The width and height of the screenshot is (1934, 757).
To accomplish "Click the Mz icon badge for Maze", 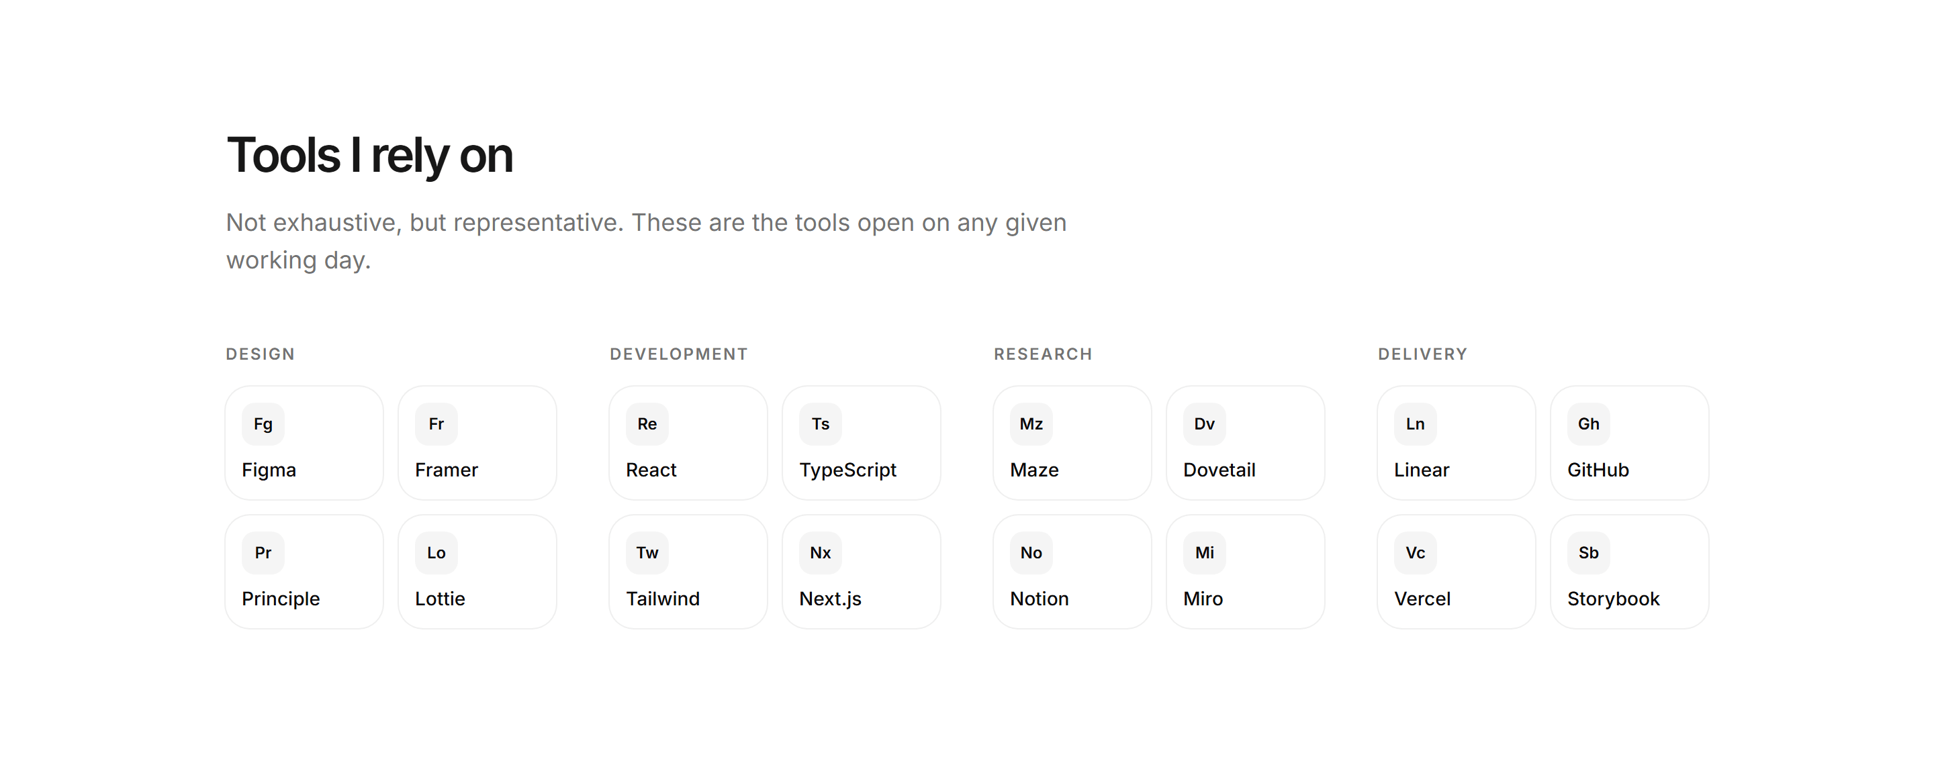I will click(1031, 424).
